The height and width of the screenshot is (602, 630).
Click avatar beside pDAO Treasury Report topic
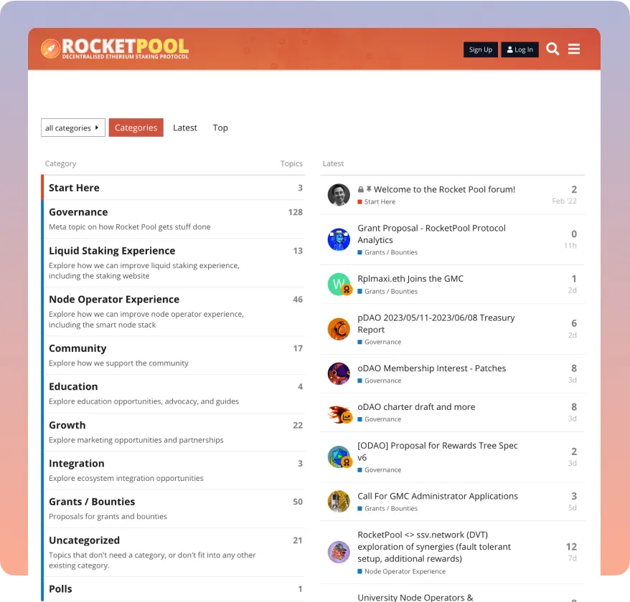pos(339,329)
